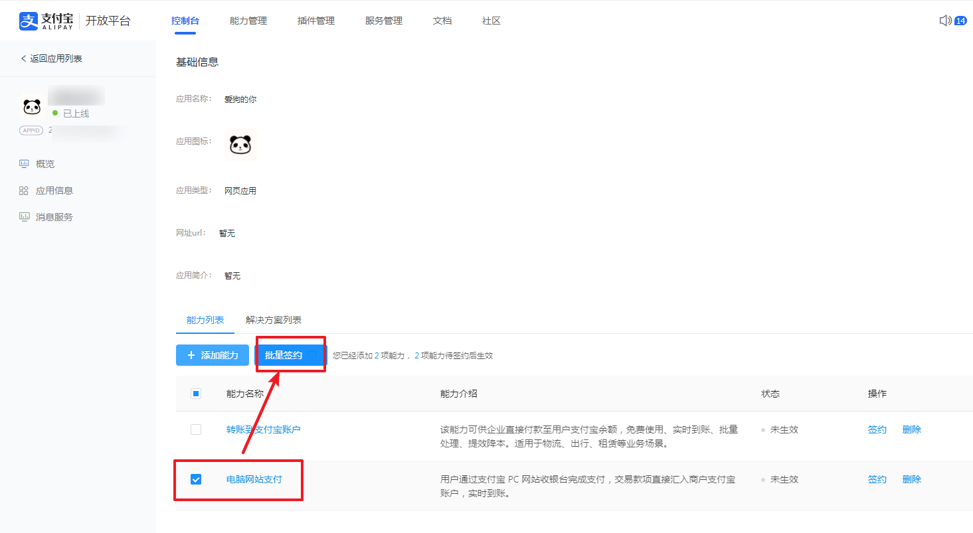Click the 已上线 status text

[76, 114]
